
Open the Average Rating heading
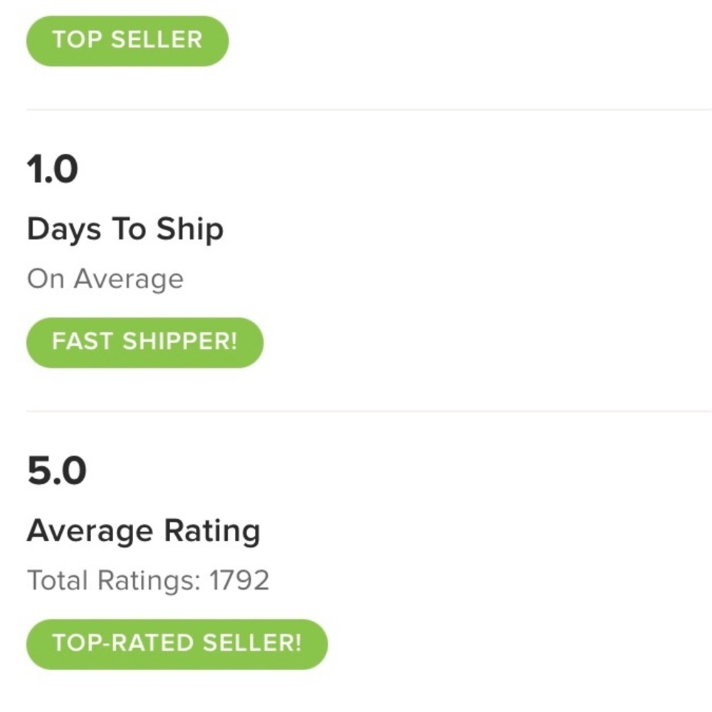pos(143,531)
